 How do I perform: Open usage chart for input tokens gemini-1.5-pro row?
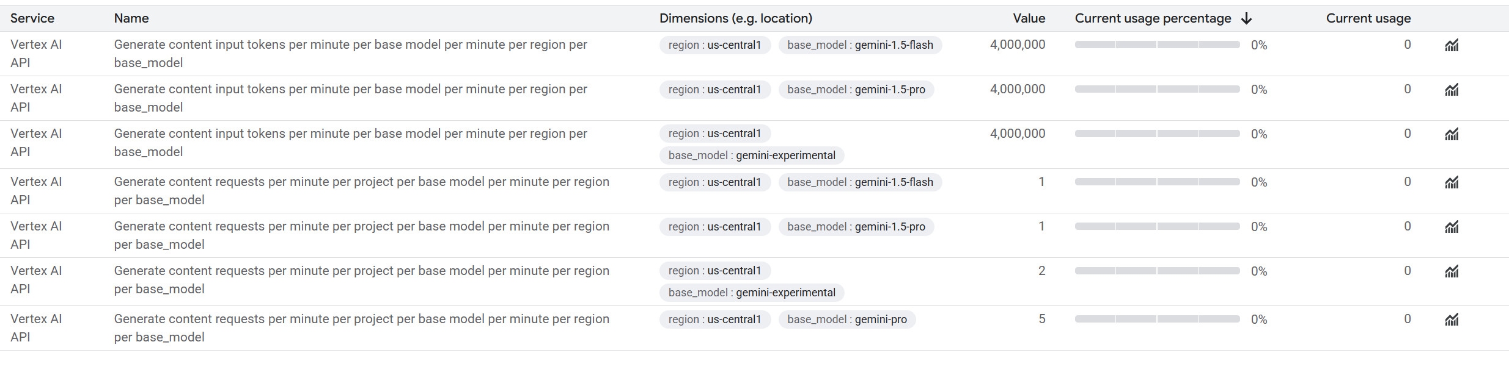(x=1452, y=90)
